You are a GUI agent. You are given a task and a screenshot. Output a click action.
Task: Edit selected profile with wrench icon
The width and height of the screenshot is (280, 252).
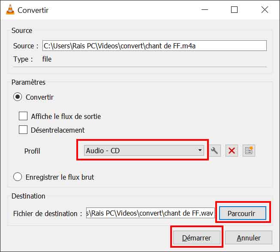[215, 151]
